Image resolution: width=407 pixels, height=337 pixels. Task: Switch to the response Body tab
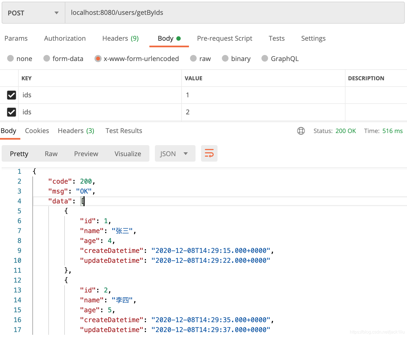pyautogui.click(x=9, y=131)
